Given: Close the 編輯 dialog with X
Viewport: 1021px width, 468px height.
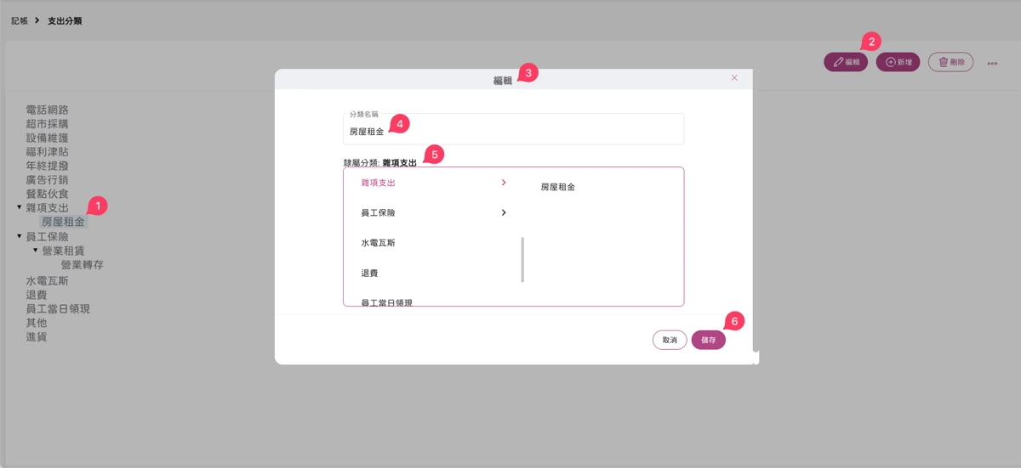Looking at the screenshot, I should coord(734,77).
